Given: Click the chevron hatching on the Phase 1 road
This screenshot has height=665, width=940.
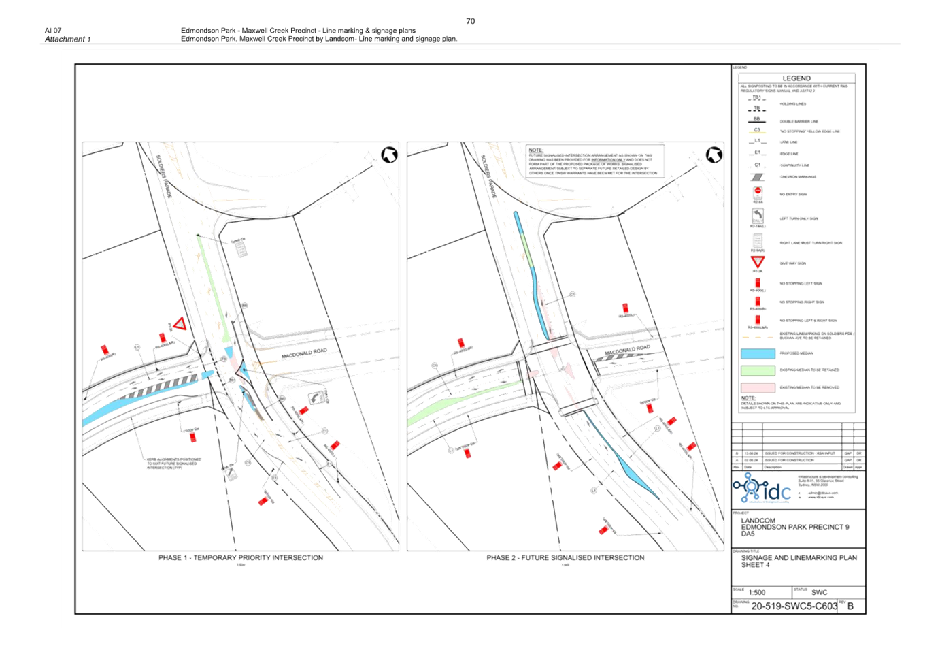Looking at the screenshot, I should click(x=158, y=387).
